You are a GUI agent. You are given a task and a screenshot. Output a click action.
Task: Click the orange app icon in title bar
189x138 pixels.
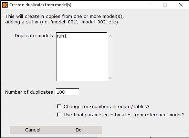(5, 5)
